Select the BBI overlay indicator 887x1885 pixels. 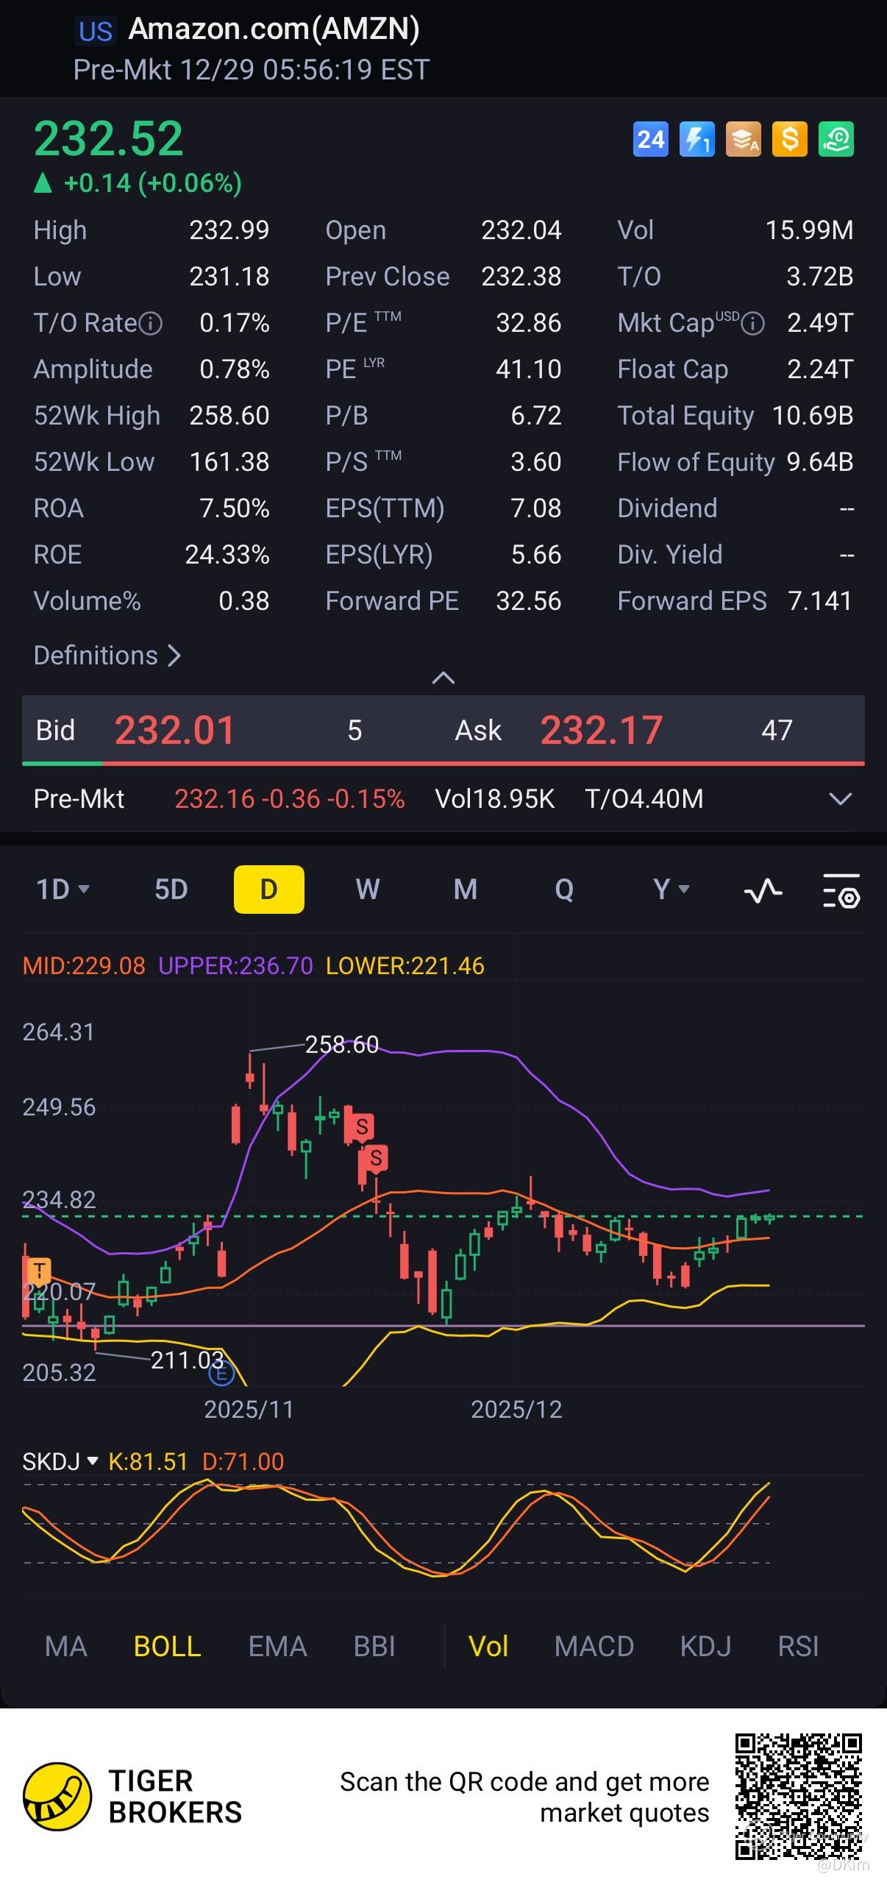pos(374,1647)
